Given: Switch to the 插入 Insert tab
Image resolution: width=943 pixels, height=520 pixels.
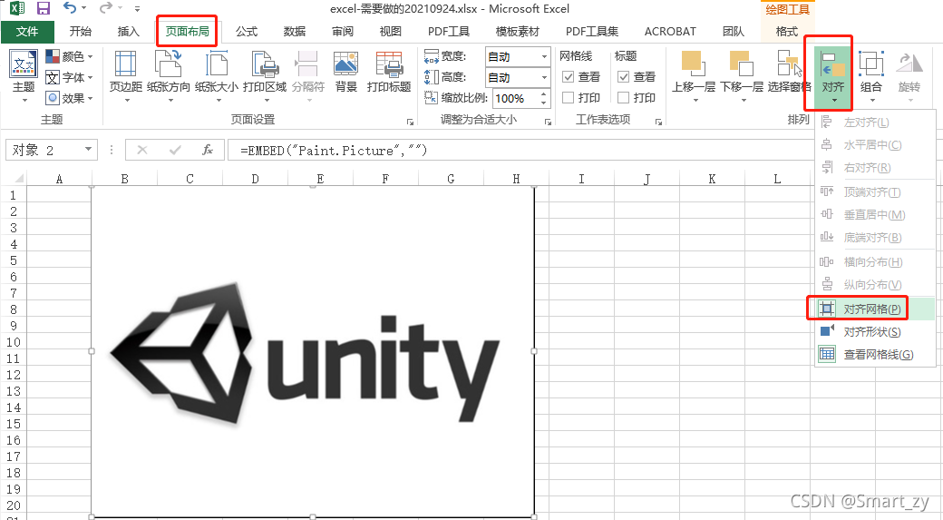Looking at the screenshot, I should (x=128, y=31).
